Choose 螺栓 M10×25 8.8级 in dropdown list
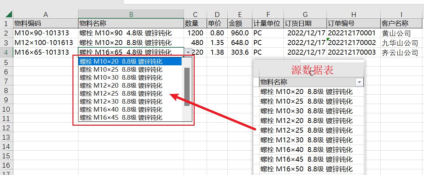The image size is (424, 175). pyautogui.click(x=131, y=69)
